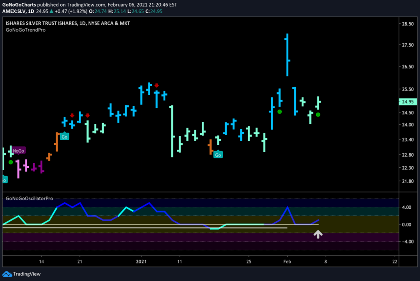This screenshot has height=281, width=420.
Task: Click the 25.50 price axis label
Action: pyautogui.click(x=408, y=89)
